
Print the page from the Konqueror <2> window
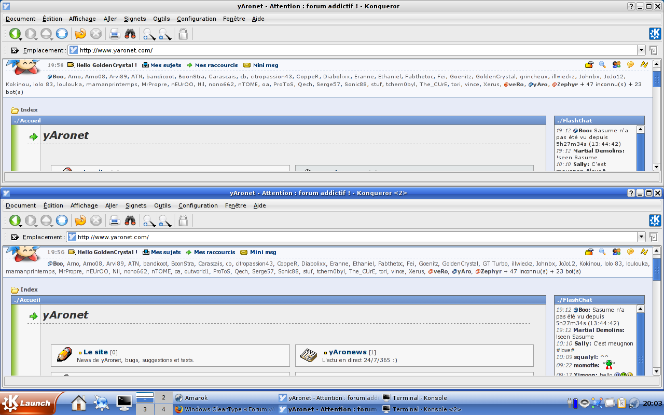click(x=115, y=220)
